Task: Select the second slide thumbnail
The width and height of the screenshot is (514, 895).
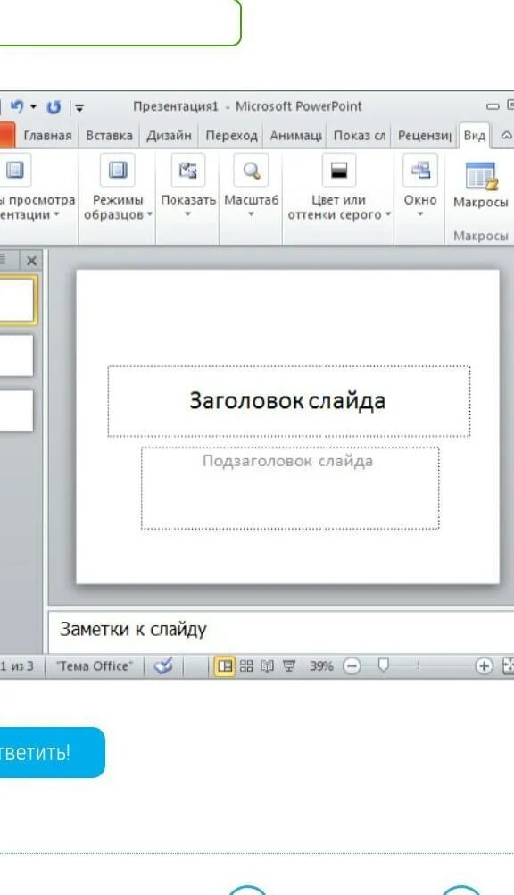Action: coord(16,355)
